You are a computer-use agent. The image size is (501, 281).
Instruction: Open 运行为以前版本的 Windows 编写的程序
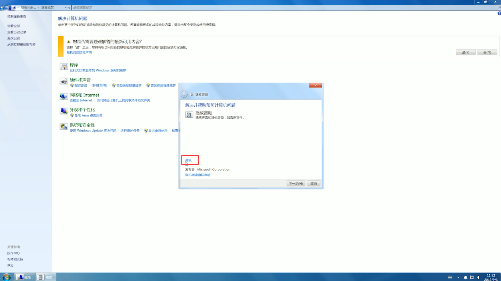coord(98,70)
